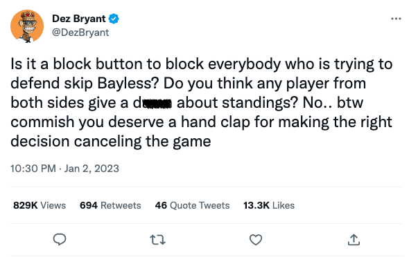The width and height of the screenshot is (409, 257).
Task: Click the reply speech bubble icon
Action: [60, 239]
